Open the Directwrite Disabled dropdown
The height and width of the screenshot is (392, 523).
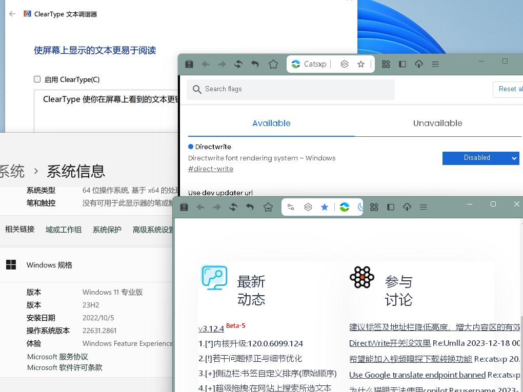[480, 158]
